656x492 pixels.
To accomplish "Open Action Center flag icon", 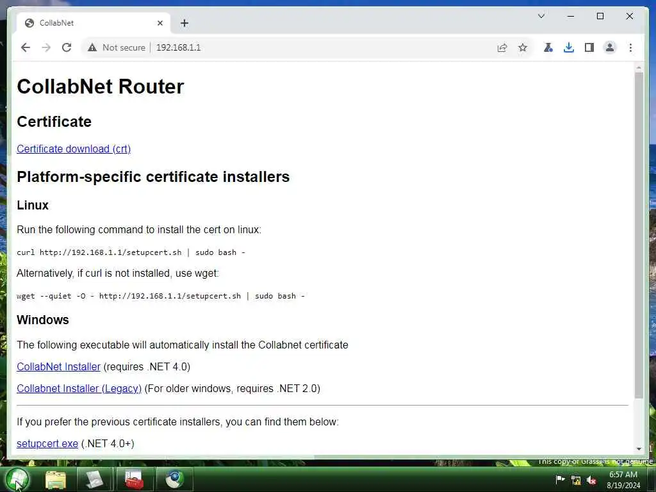I will tap(560, 479).
